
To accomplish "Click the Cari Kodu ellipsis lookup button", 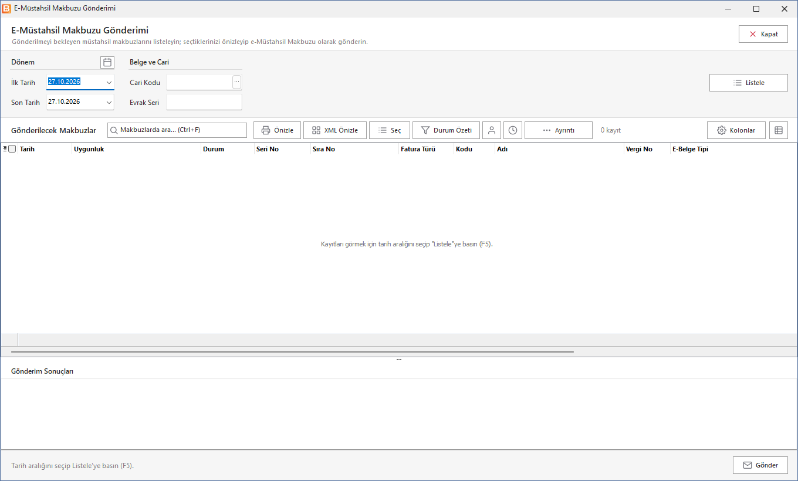I will (236, 82).
